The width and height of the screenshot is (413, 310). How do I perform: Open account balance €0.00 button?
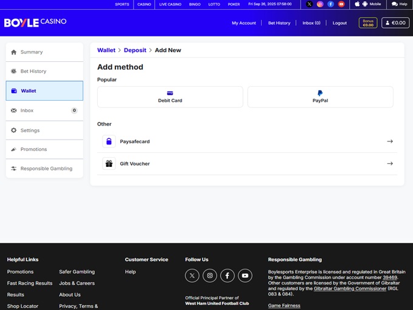395,23
